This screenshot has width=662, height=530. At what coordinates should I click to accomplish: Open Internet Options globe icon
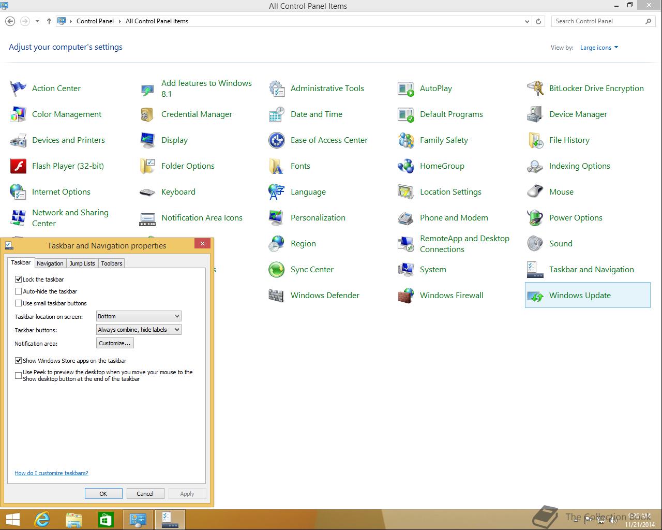(x=18, y=192)
